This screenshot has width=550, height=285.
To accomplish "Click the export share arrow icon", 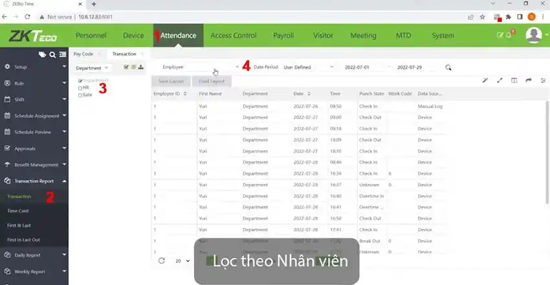I will (x=529, y=80).
